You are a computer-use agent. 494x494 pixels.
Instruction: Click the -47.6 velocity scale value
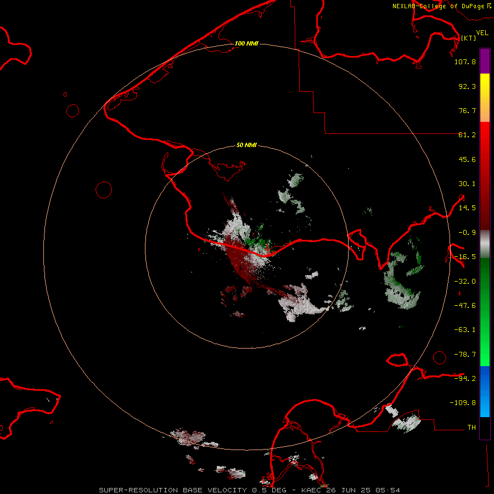tap(465, 306)
